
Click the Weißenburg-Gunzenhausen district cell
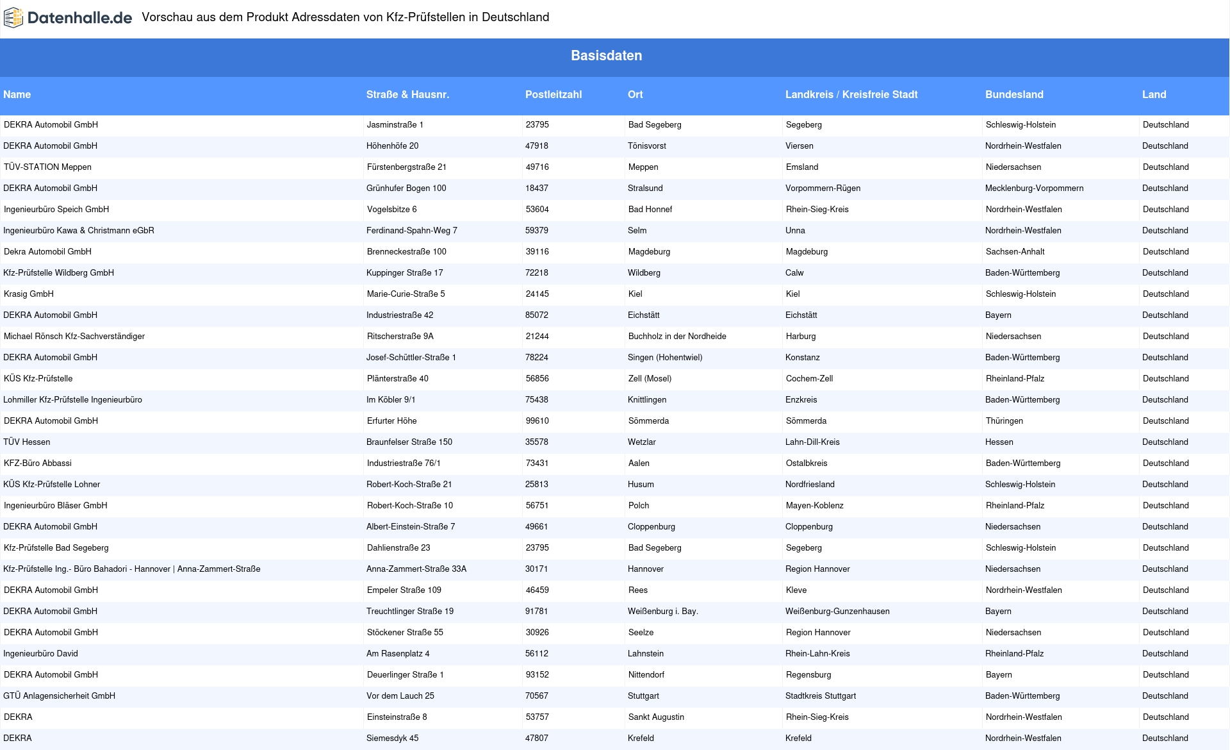tap(837, 611)
